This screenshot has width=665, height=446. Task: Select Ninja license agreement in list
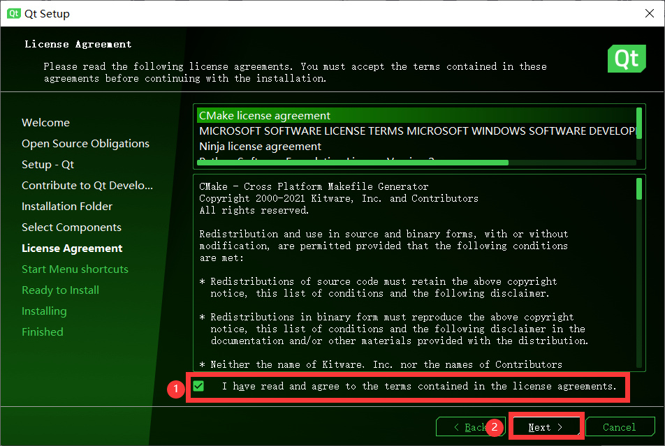416,147
